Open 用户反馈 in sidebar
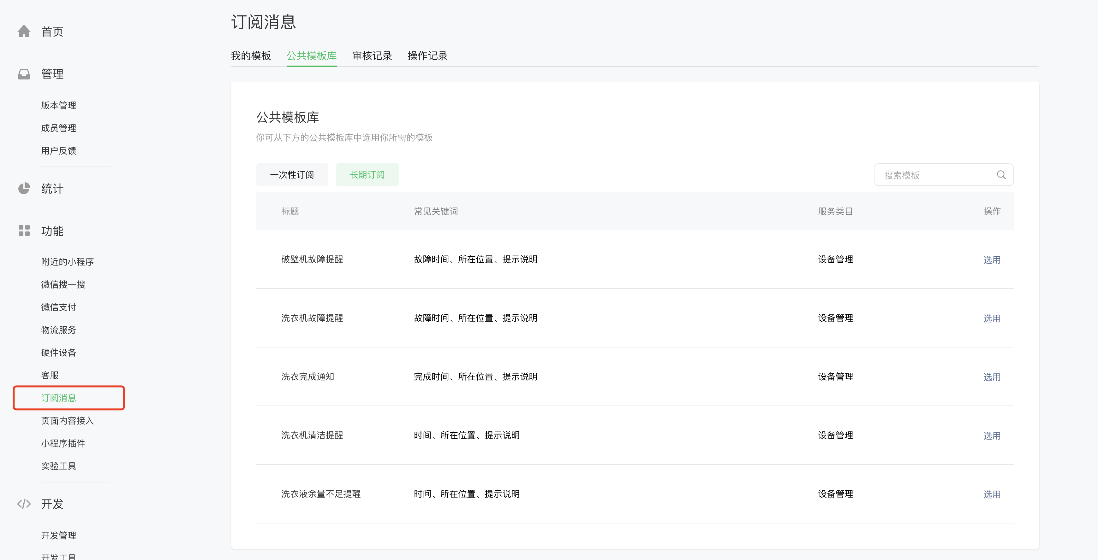Viewport: 1098px width, 560px height. (59, 151)
